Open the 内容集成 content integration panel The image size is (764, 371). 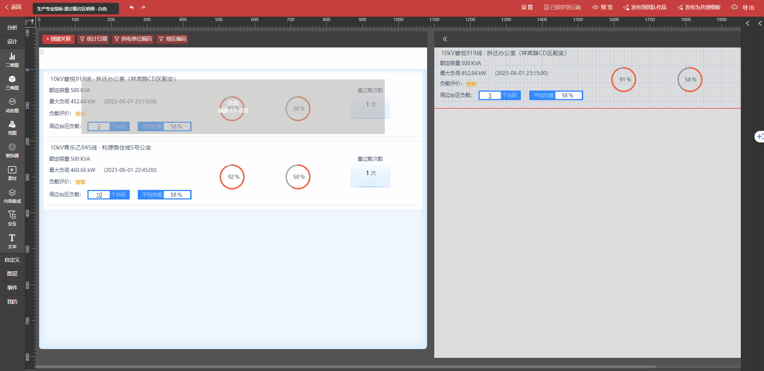[12, 196]
